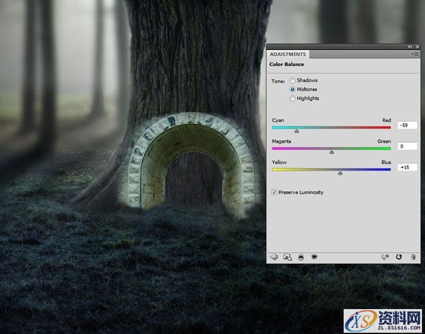Image resolution: width=425 pixels, height=334 pixels.
Task: Close the Adjustments panel
Action: coord(416,47)
